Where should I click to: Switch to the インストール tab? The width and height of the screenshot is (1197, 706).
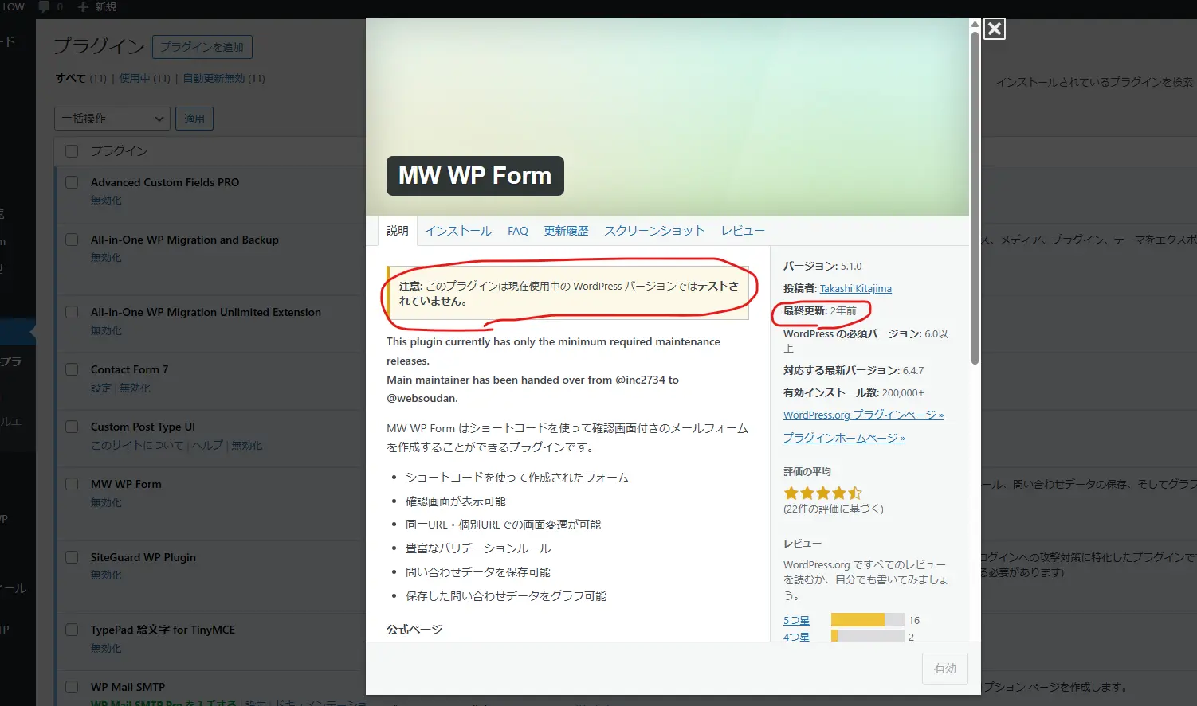coord(458,231)
